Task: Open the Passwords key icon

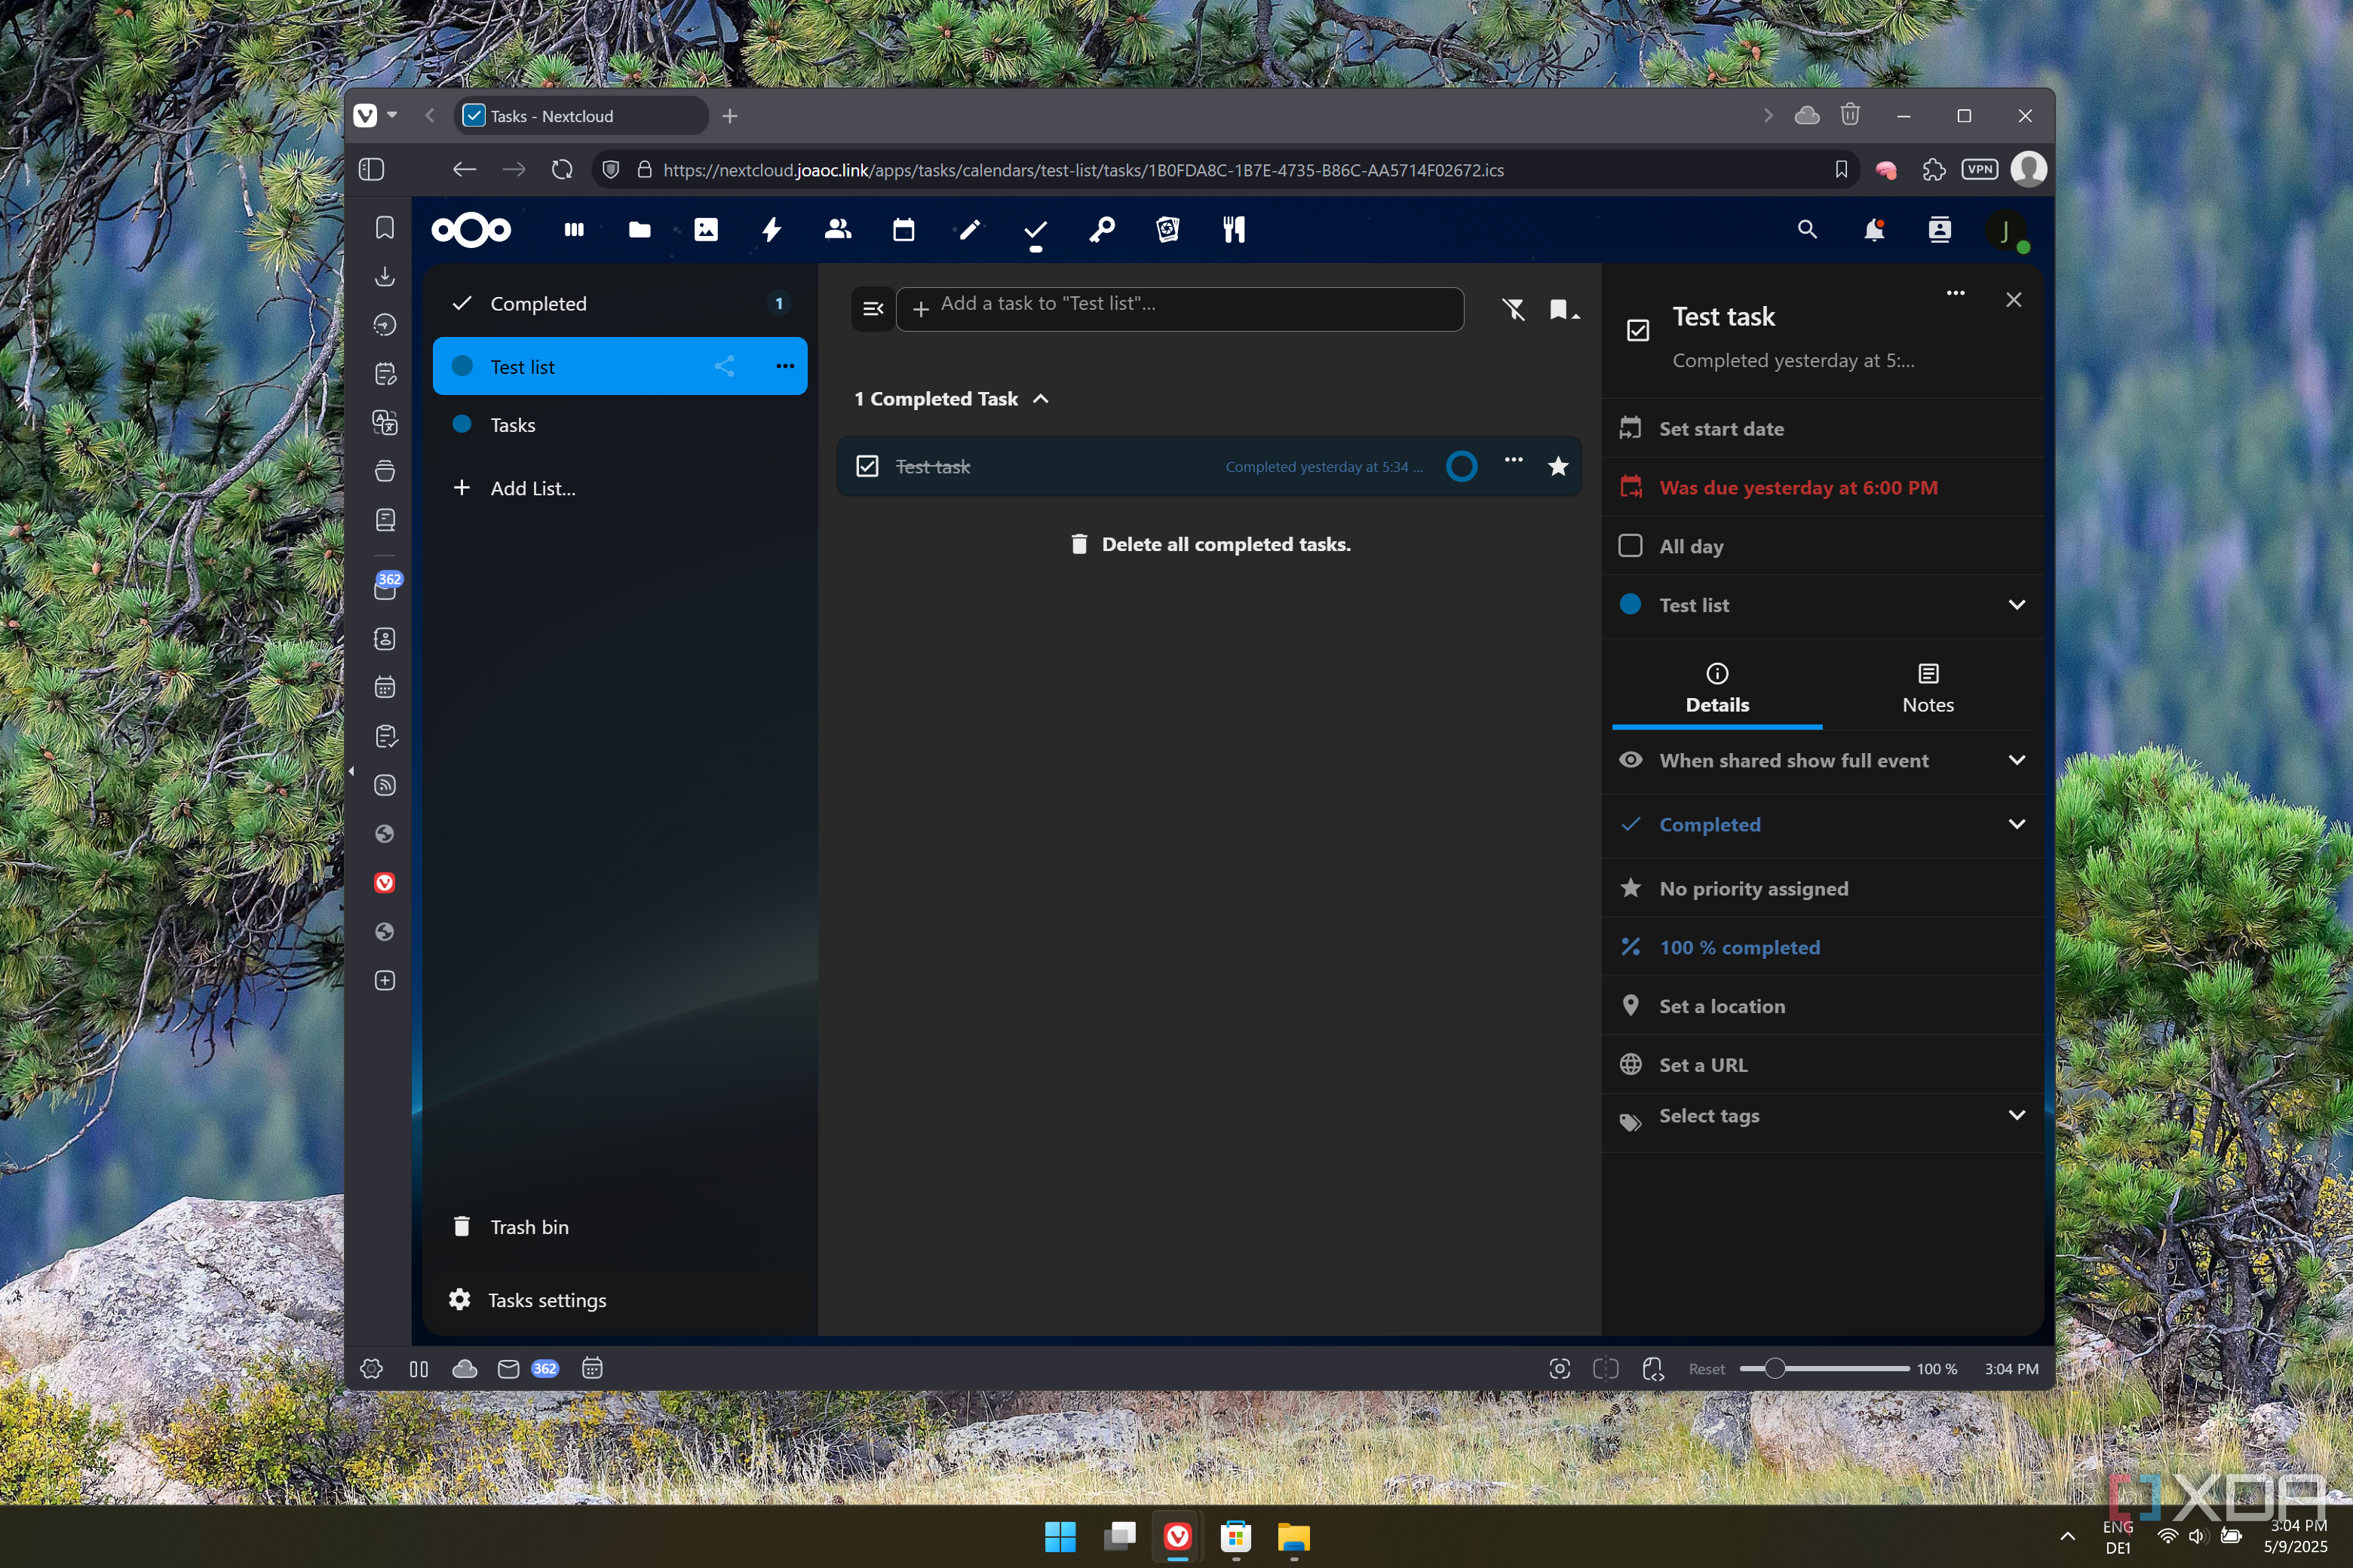Action: click(1102, 230)
